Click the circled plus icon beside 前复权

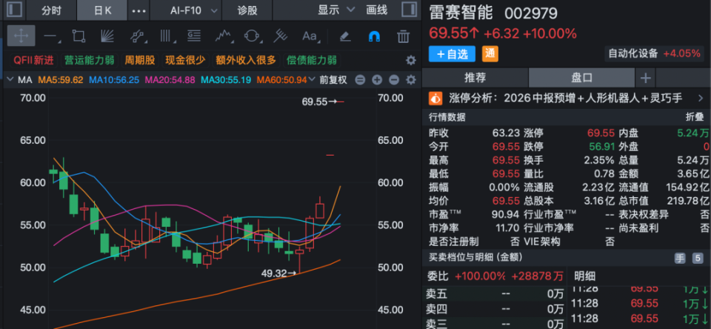[x=377, y=80]
